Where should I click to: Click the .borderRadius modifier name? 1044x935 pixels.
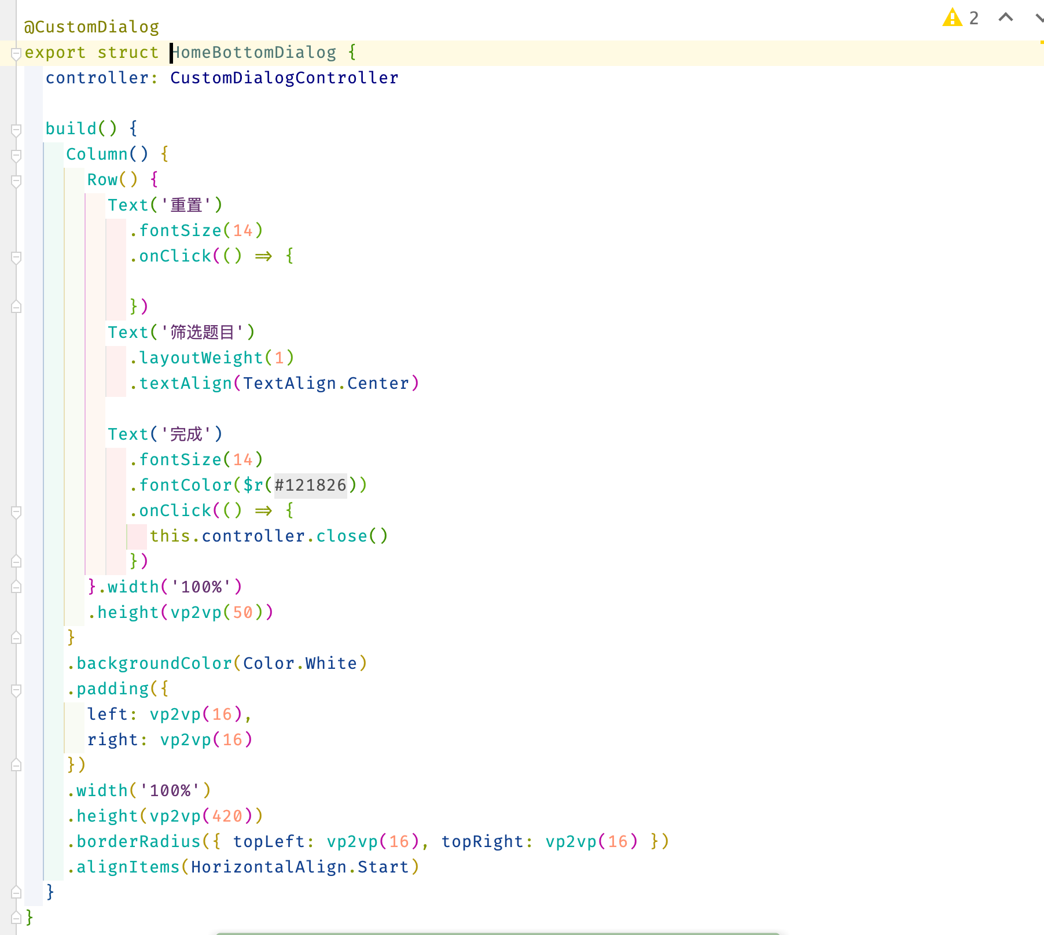134,842
